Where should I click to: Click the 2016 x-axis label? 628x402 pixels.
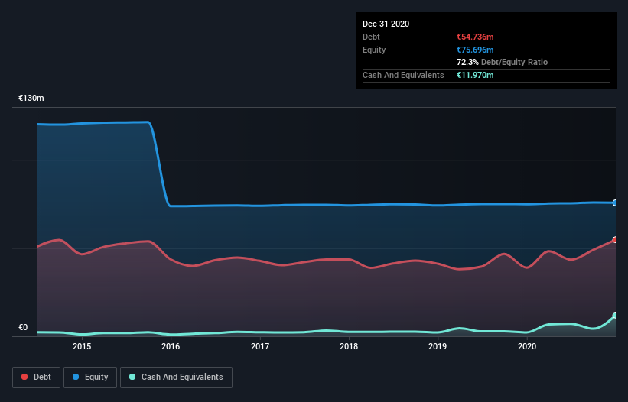click(x=171, y=346)
